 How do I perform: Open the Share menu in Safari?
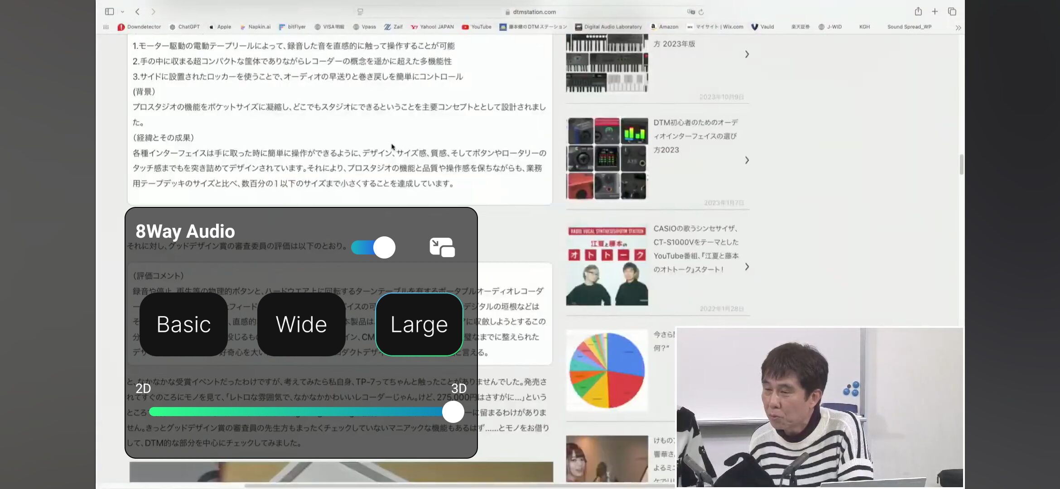[918, 11]
